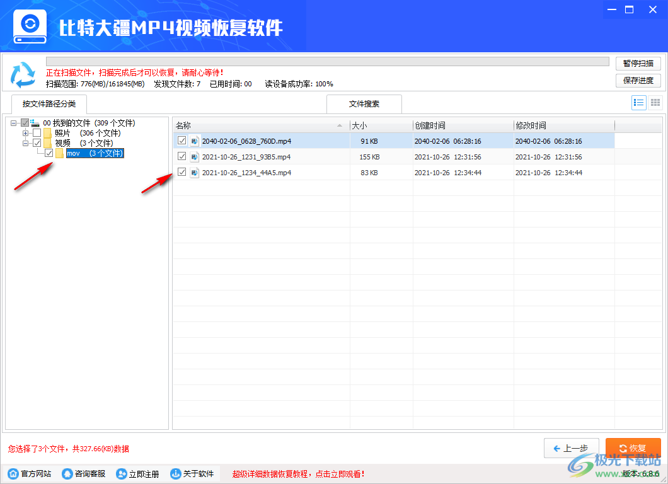The height and width of the screenshot is (484, 668).
Task: Click the app logo icon in the title banner
Action: tap(30, 26)
